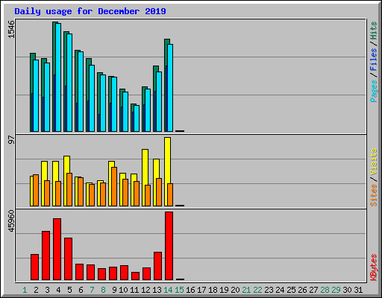Click day '30' on the x-axis

click(347, 290)
